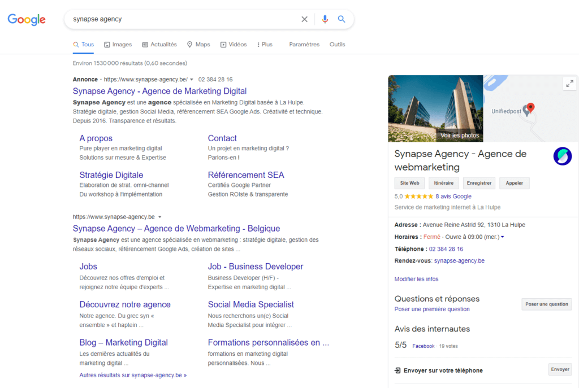
Task: Open the building photo Voir les photos
Action: click(435, 108)
